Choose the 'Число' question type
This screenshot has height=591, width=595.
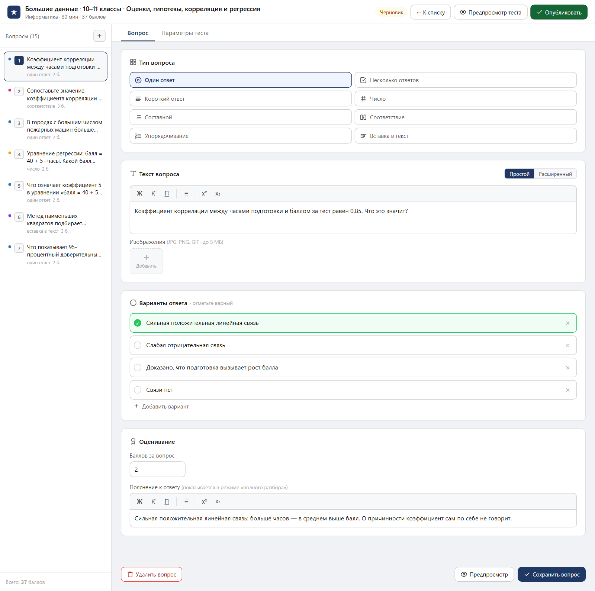click(x=466, y=98)
